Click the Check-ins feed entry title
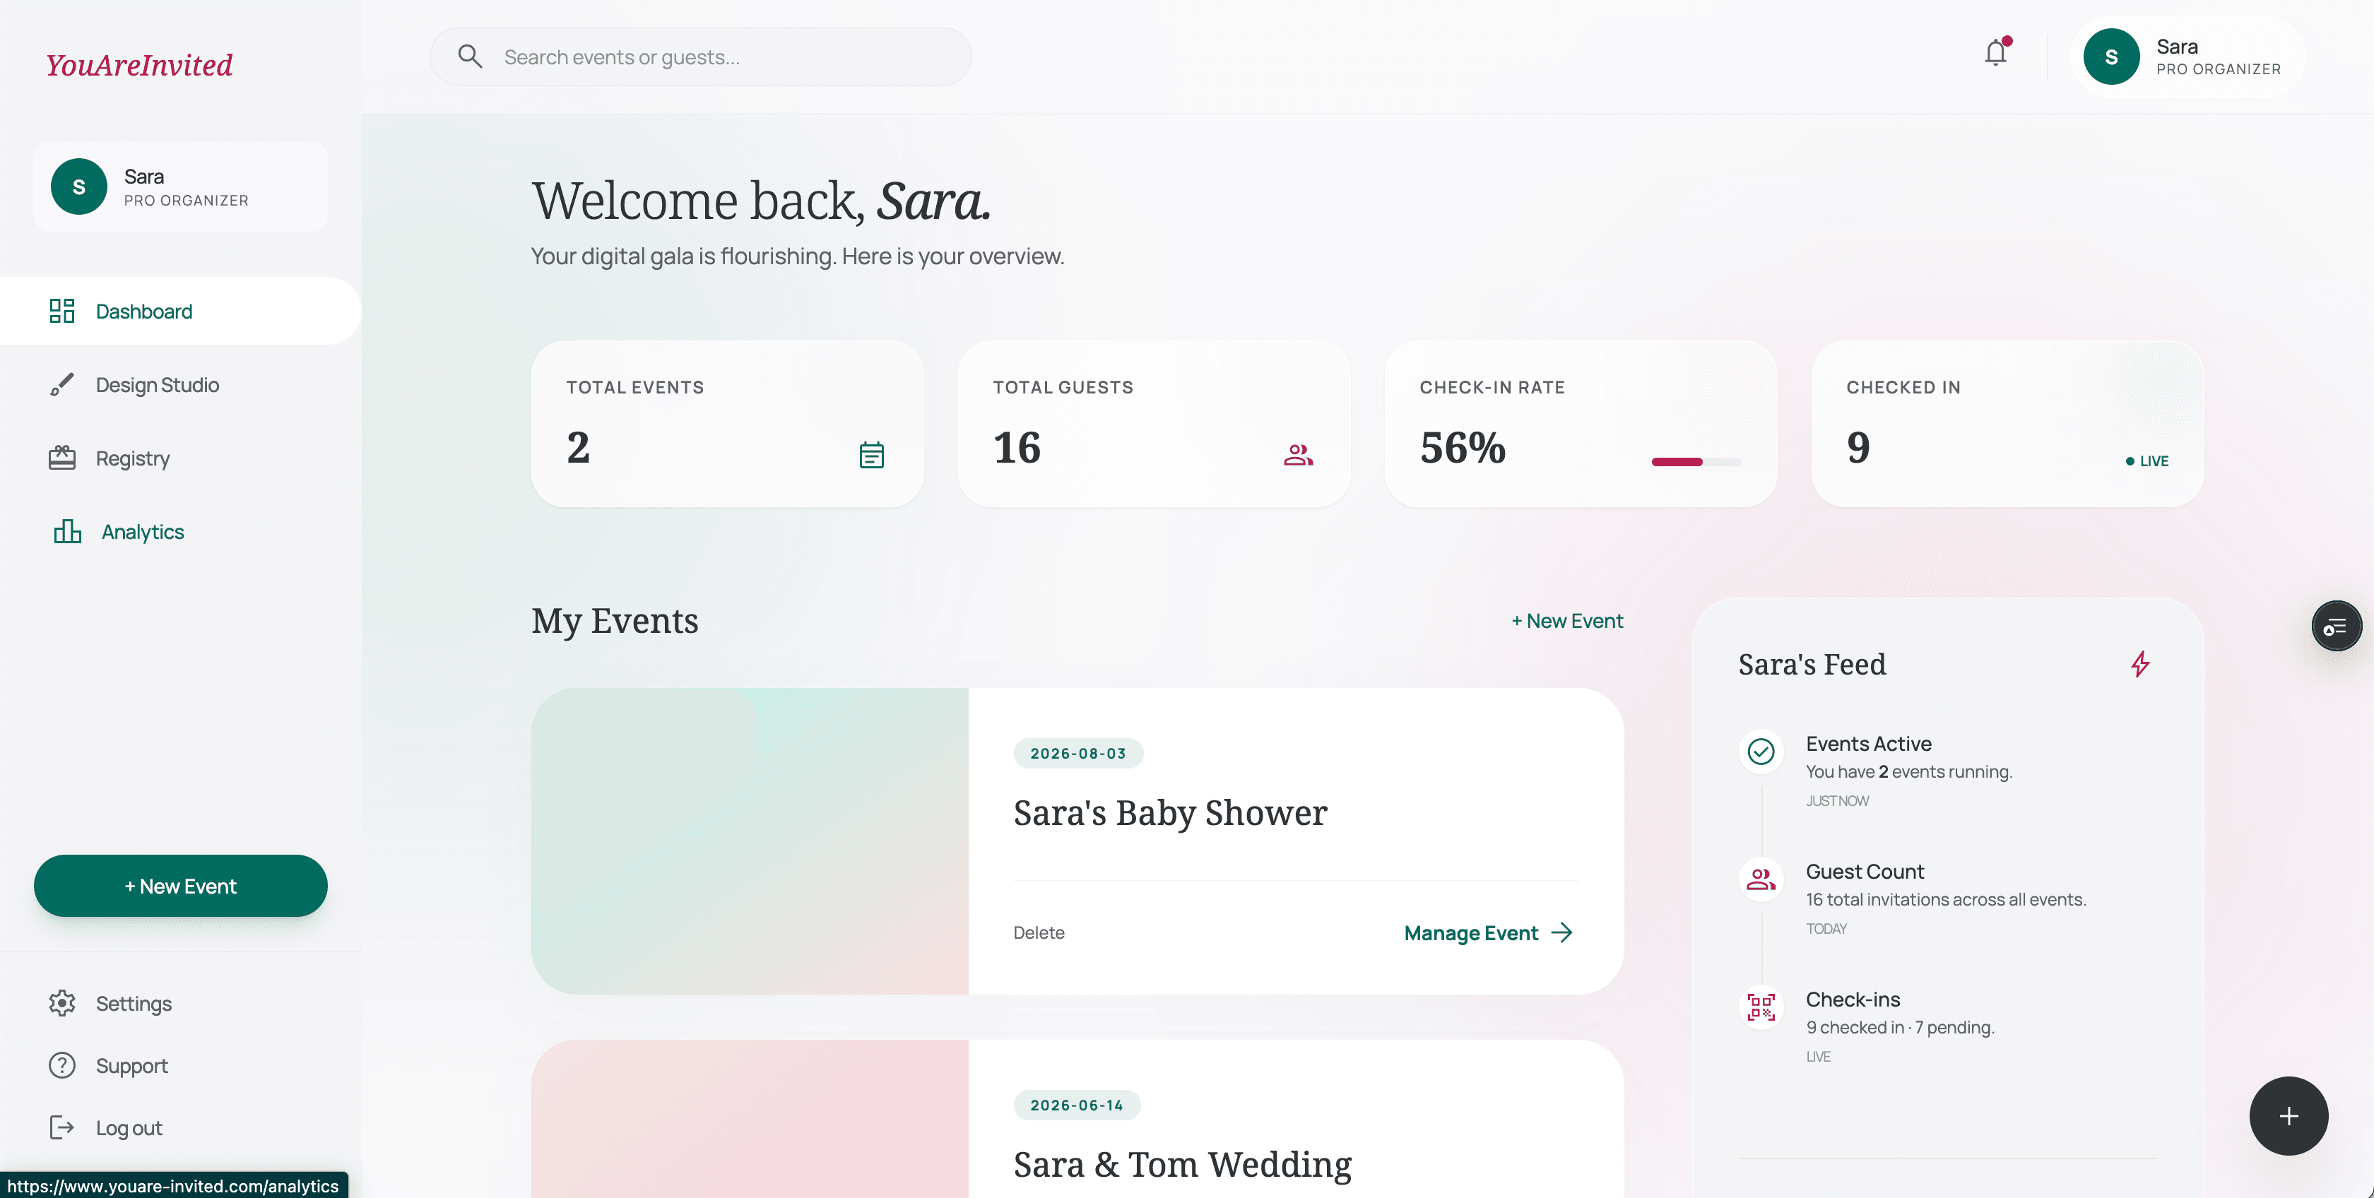2374x1198 pixels. 1853,1000
